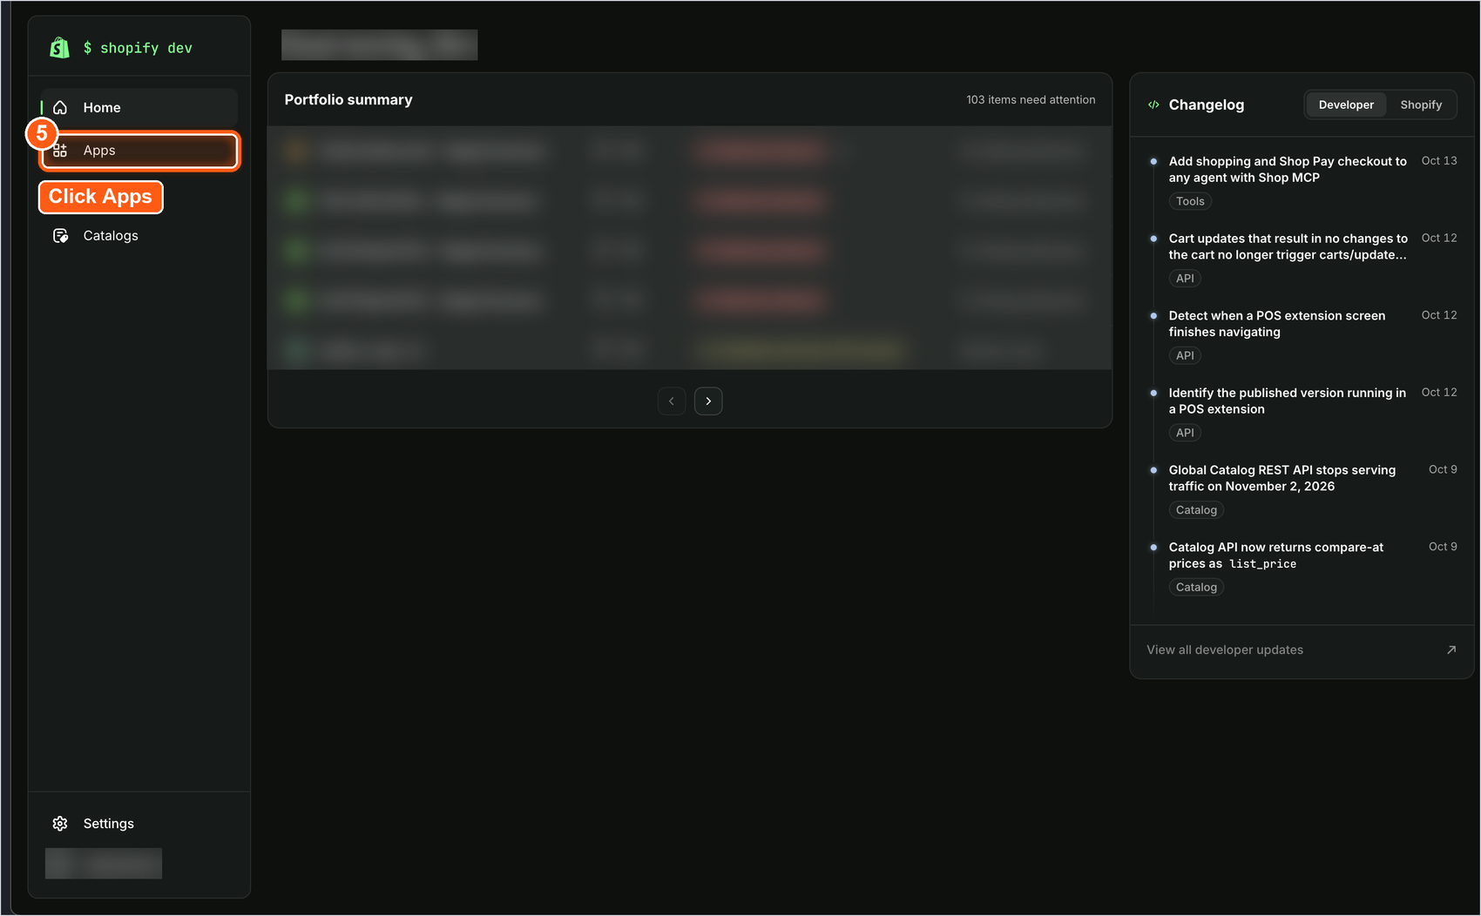This screenshot has height=916, width=1481.
Task: Open Catalogs from the sidebar
Action: click(x=139, y=236)
